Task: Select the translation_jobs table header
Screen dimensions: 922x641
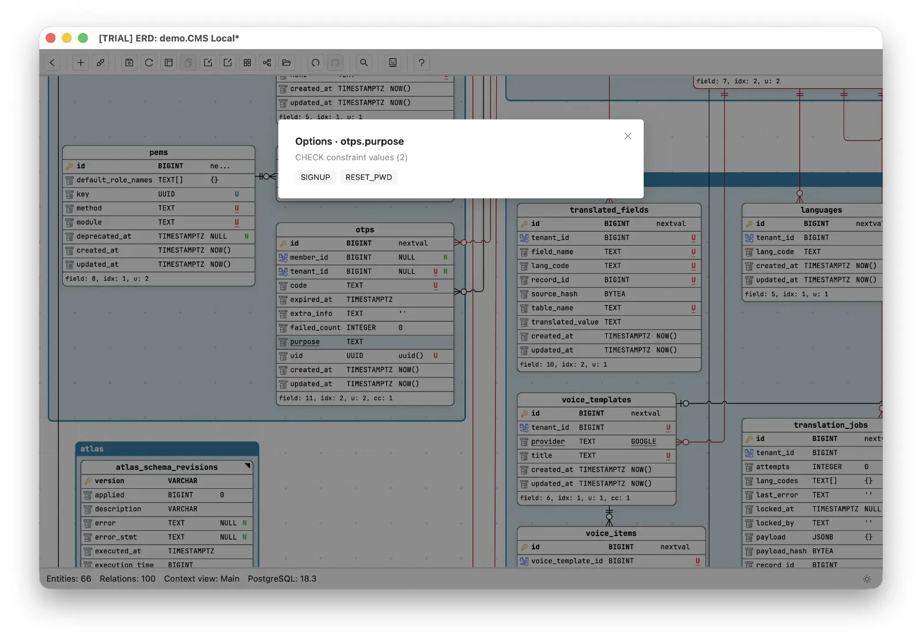Action: pos(813,425)
